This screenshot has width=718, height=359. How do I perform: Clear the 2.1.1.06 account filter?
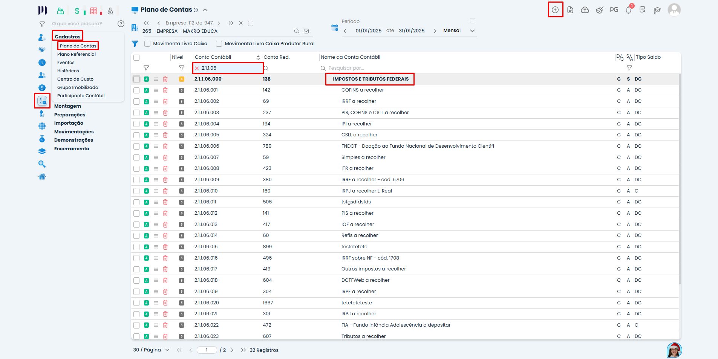197,68
